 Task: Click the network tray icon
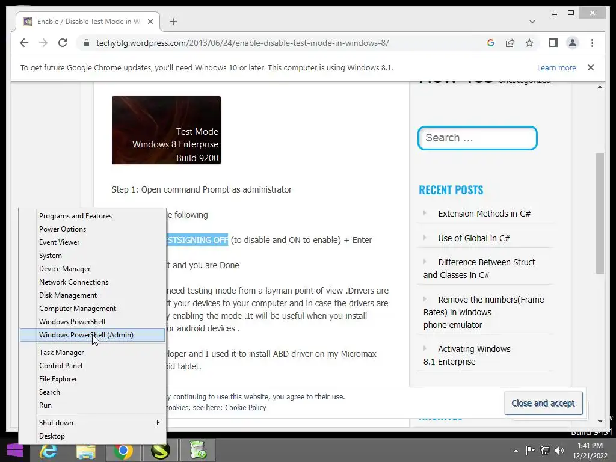(545, 451)
